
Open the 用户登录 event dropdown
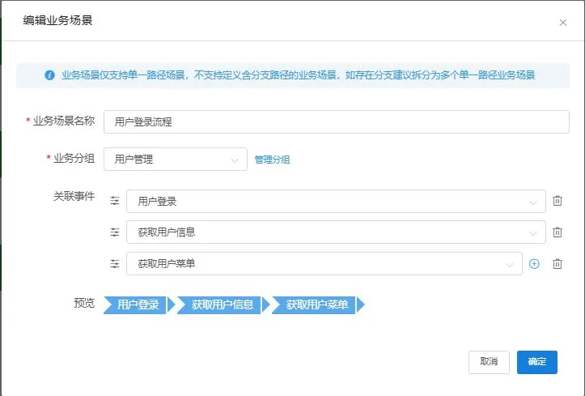tap(336, 201)
